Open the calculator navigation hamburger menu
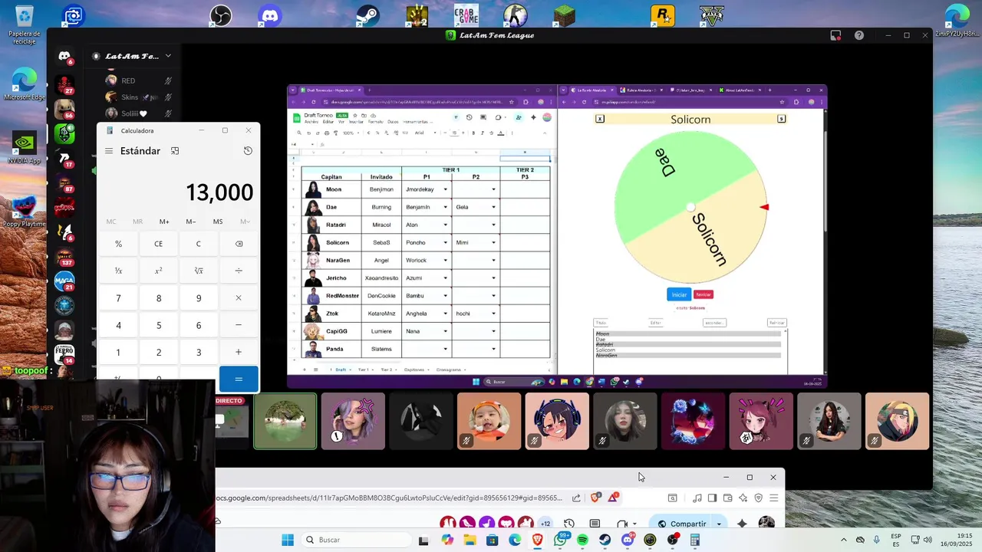The width and height of the screenshot is (982, 552). coord(109,151)
